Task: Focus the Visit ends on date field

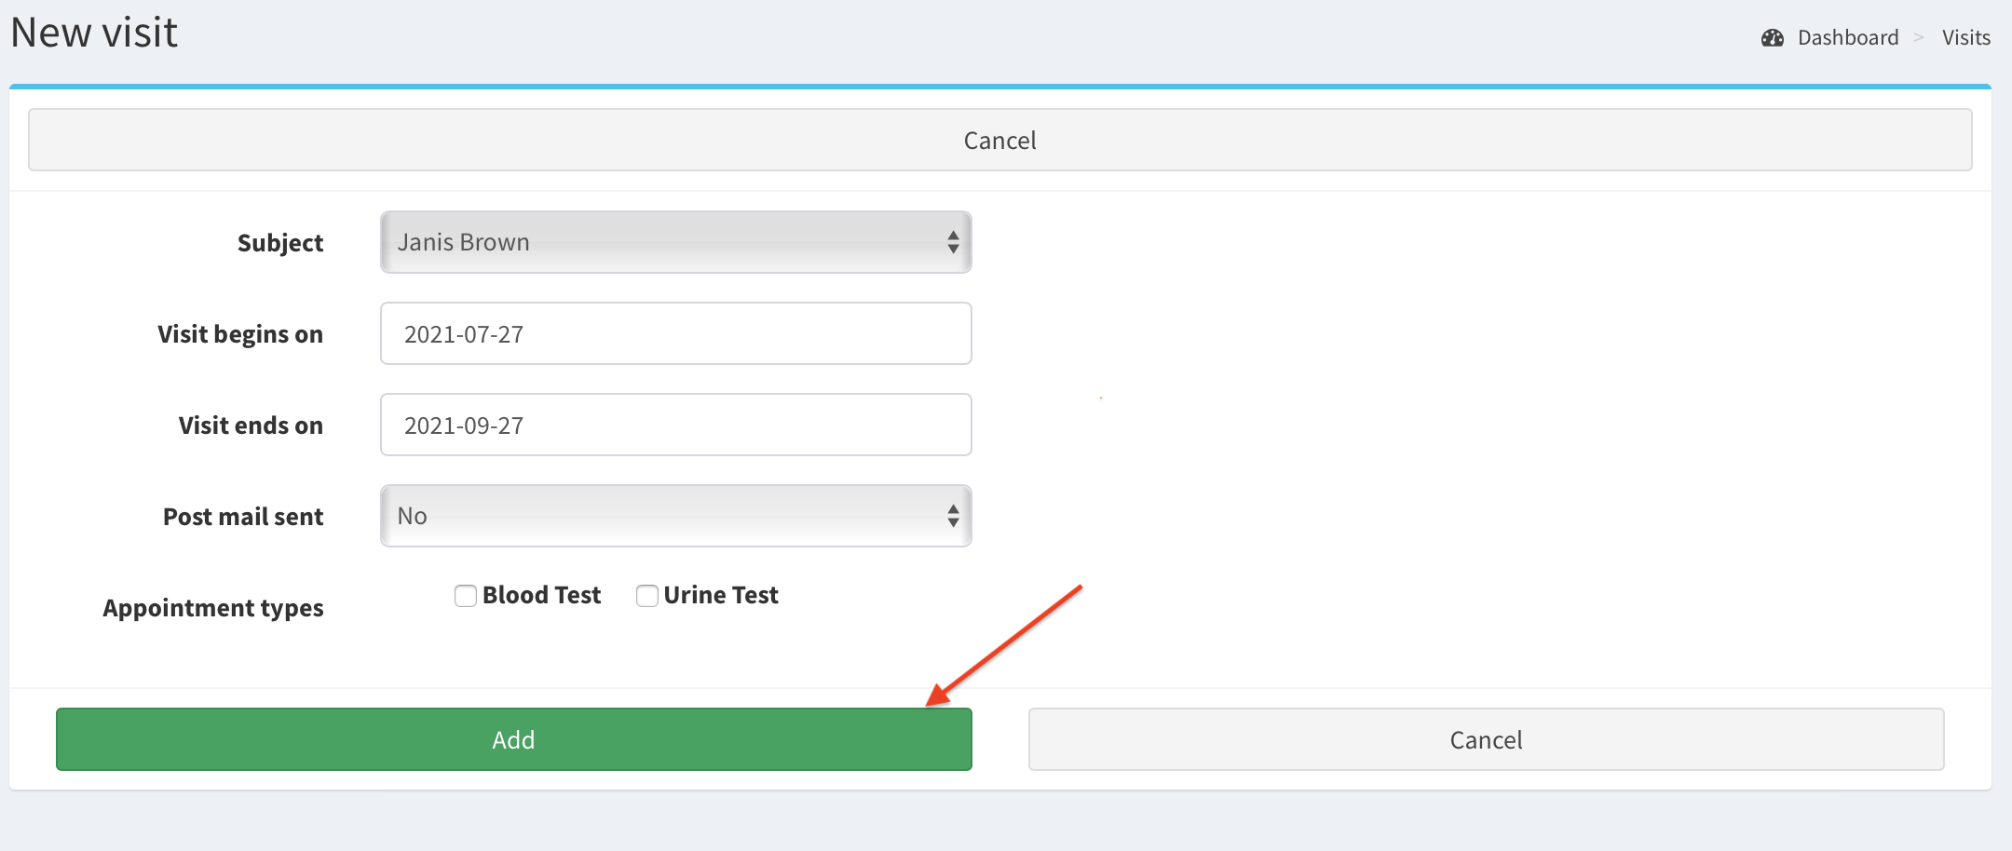Action: point(674,425)
